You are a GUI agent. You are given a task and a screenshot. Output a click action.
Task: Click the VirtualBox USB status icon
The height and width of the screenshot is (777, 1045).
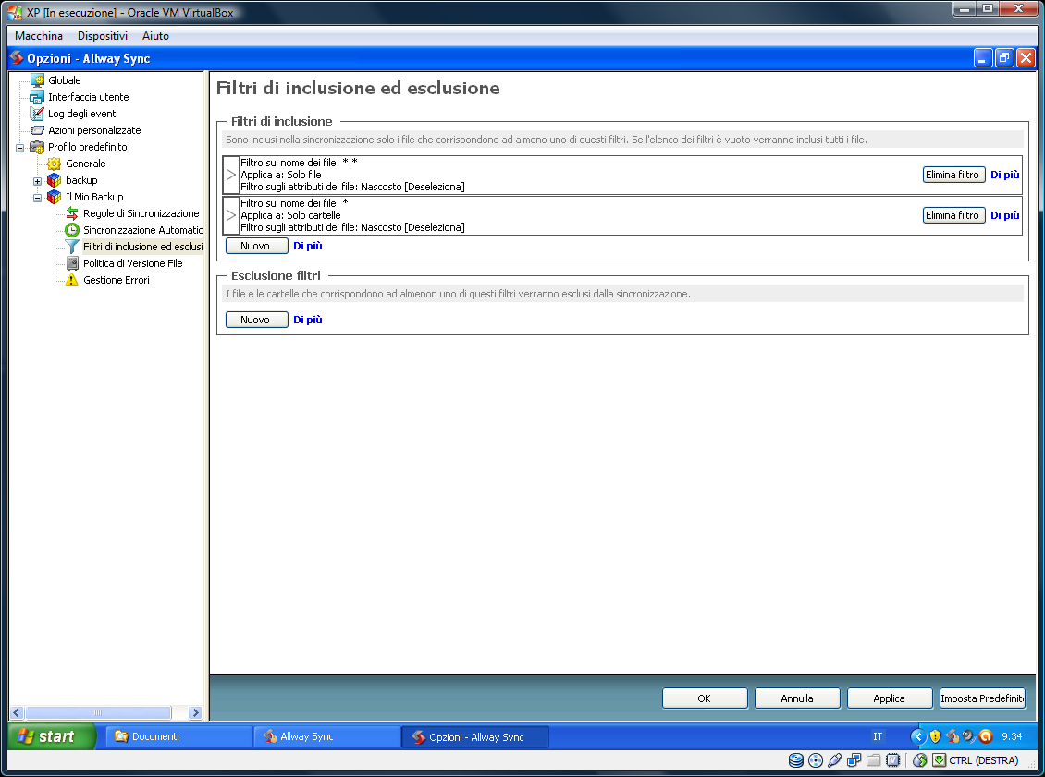[x=834, y=760]
